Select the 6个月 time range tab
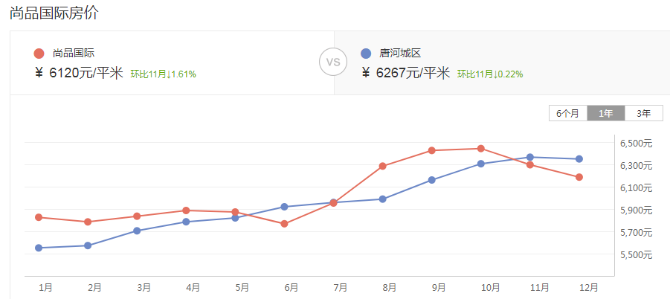This screenshot has width=670, height=299. 567,113
